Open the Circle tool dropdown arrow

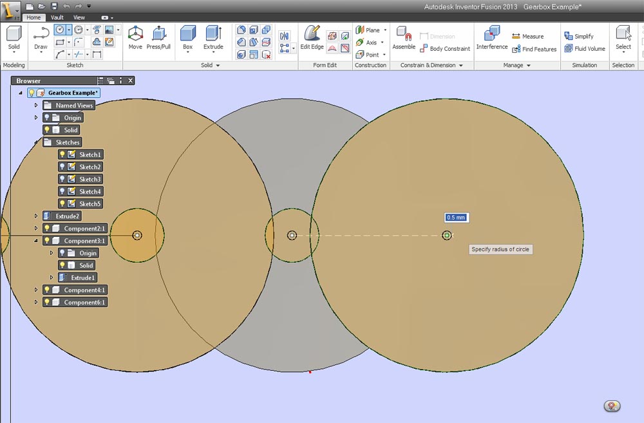tap(69, 30)
